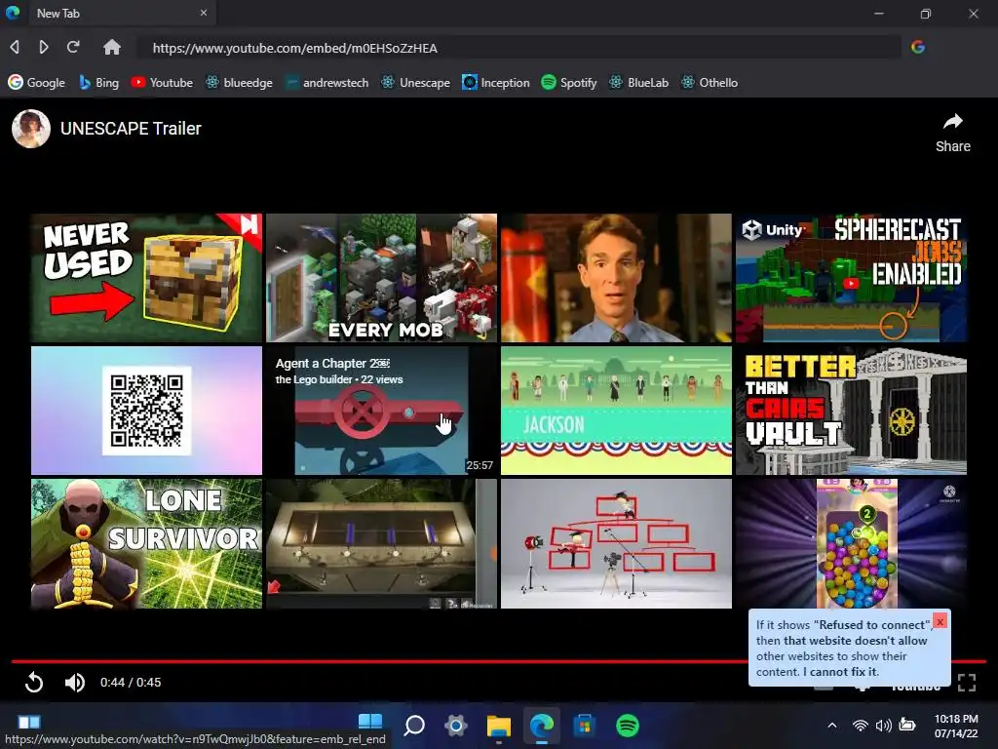
Task: Open the Youtube bookmark
Action: [162, 83]
